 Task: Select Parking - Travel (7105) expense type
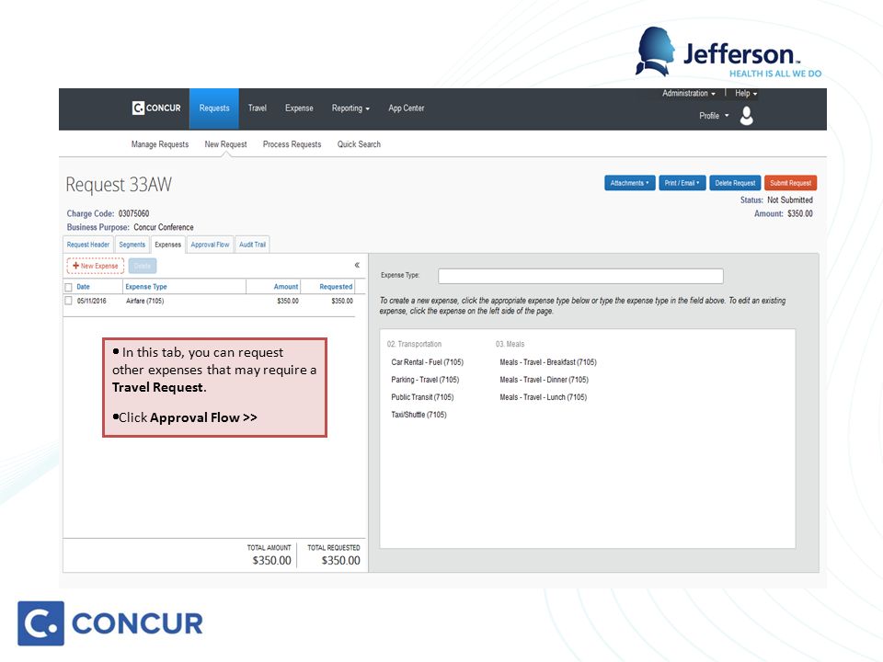425,380
